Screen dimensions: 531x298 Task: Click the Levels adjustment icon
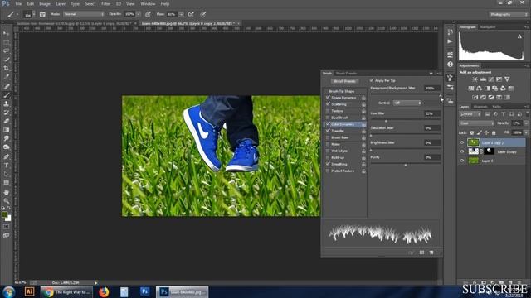coord(483,79)
